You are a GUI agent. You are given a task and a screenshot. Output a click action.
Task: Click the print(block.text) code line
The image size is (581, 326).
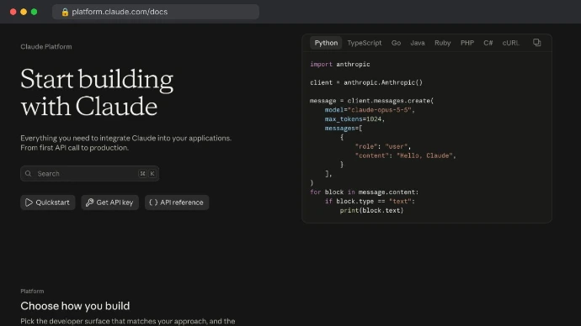[371, 210]
